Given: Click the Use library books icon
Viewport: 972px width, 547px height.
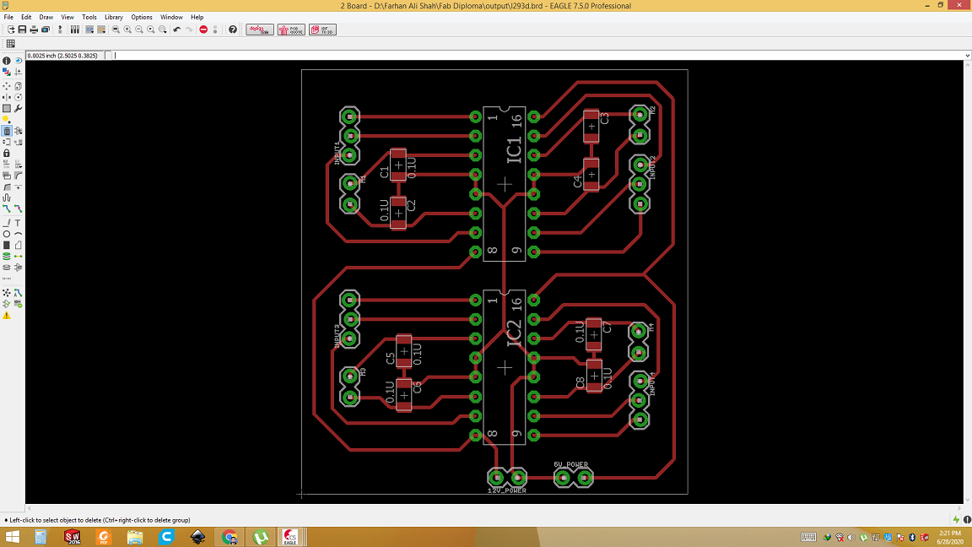Looking at the screenshot, I should (75, 30).
